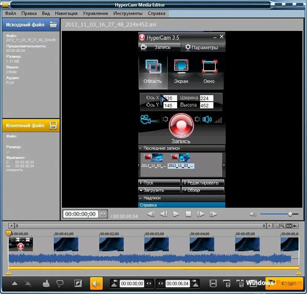Open the Инструменты menu

click(128, 13)
